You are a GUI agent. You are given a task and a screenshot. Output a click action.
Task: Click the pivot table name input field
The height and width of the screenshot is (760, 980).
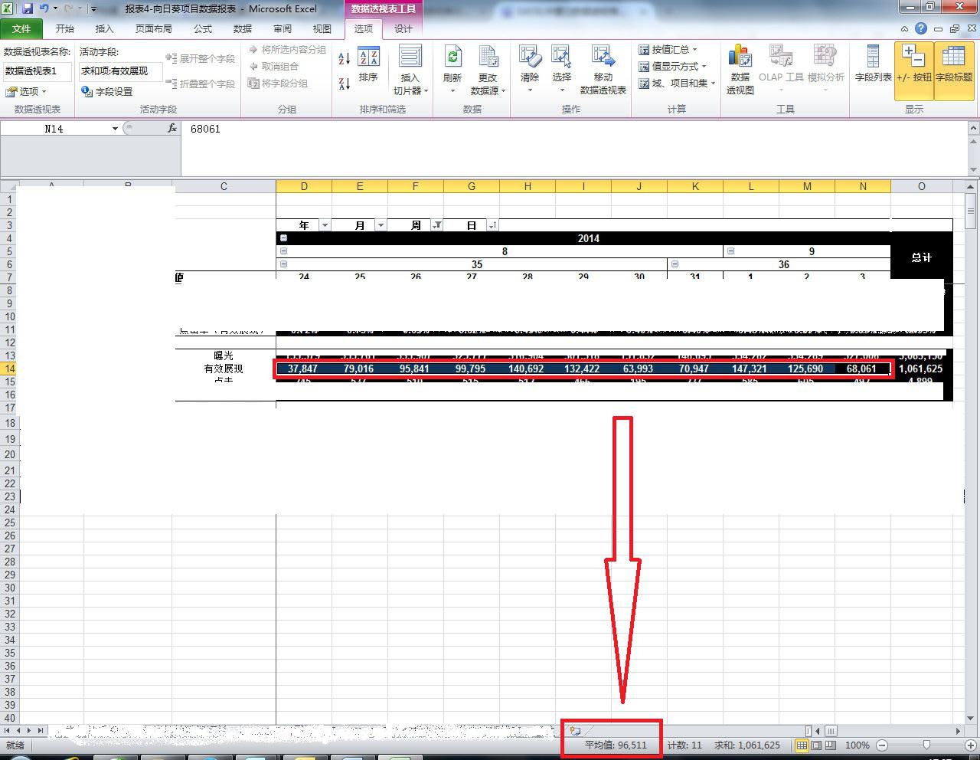pos(38,71)
